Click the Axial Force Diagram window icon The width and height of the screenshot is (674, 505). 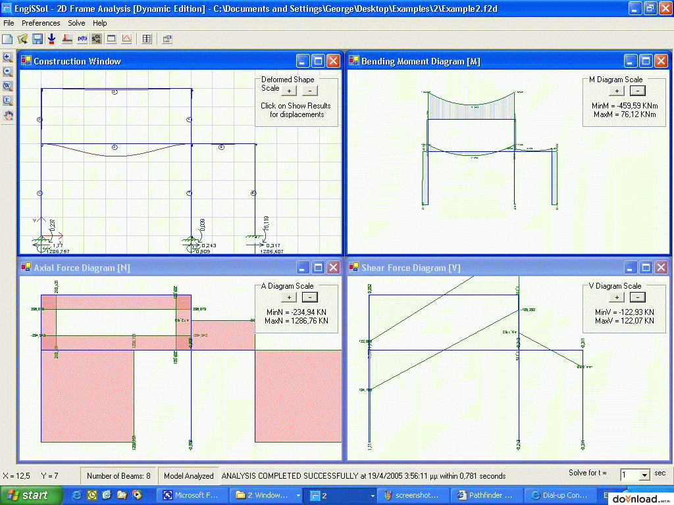[x=26, y=267]
